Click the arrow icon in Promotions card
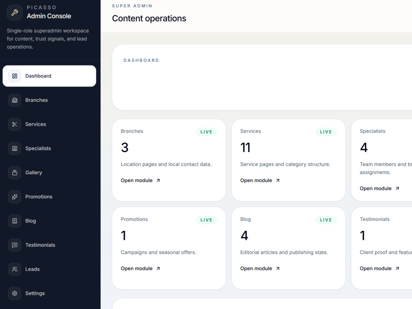Image resolution: width=412 pixels, height=309 pixels. pyautogui.click(x=158, y=269)
